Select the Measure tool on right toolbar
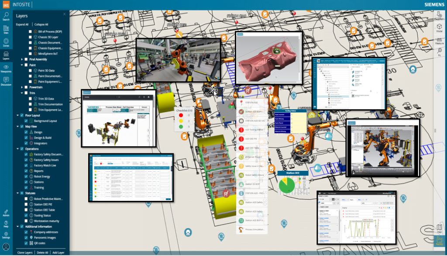 click(x=439, y=41)
